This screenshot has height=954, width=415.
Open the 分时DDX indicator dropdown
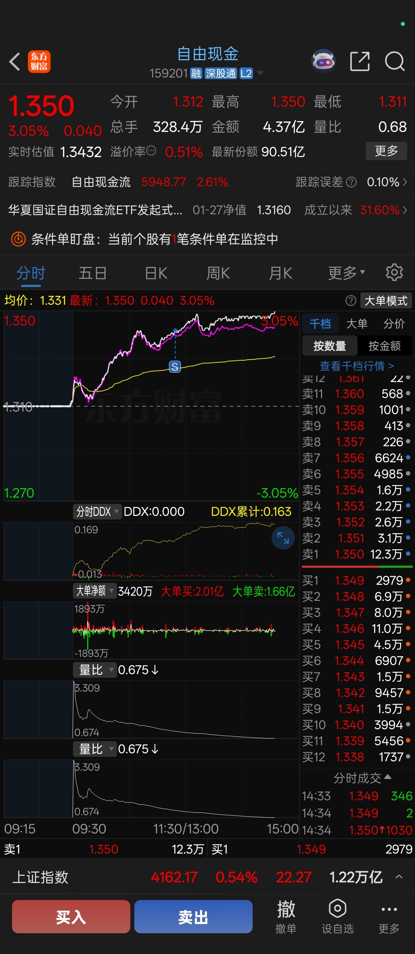pyautogui.click(x=98, y=512)
